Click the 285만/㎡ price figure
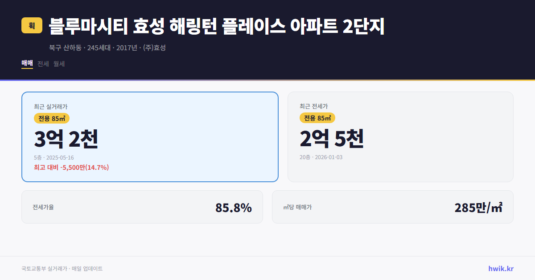 click(x=478, y=207)
